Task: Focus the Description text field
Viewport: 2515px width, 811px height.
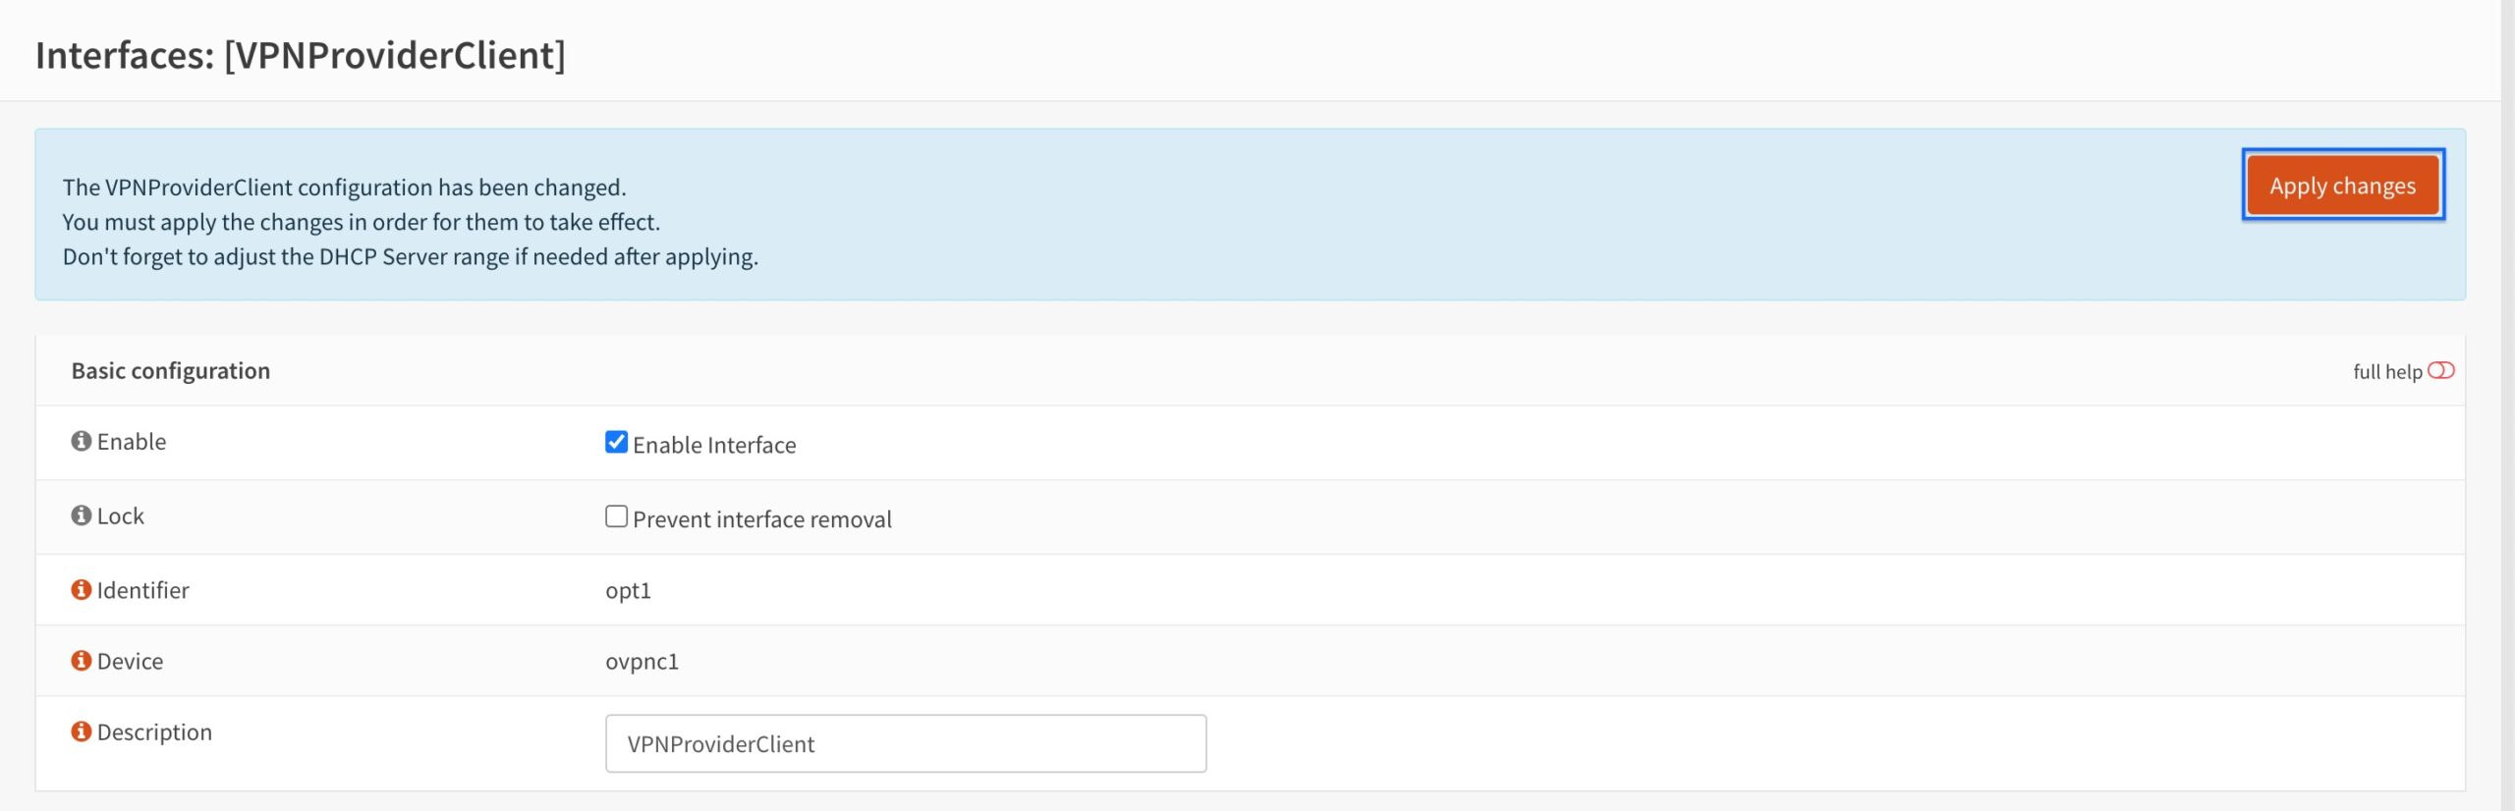Action: pos(906,743)
